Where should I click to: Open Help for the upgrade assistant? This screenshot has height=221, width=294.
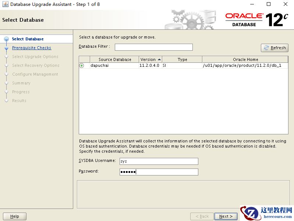(15, 216)
